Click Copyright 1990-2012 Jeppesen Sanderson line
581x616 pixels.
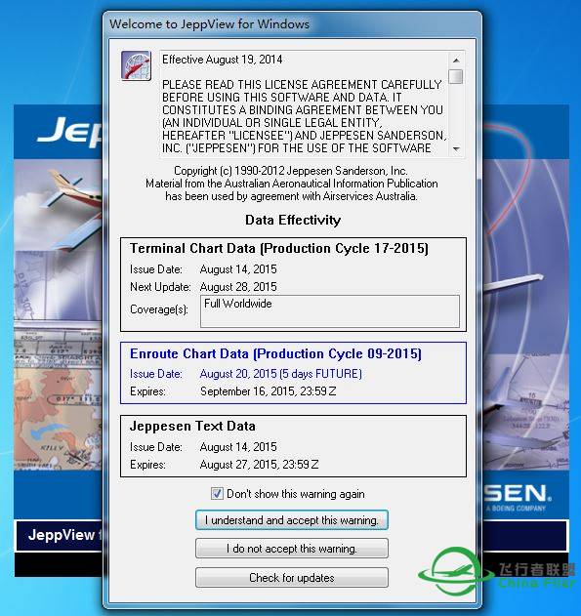(x=291, y=171)
